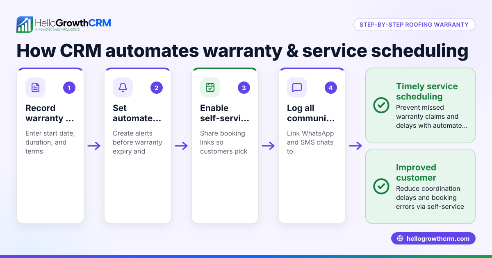Click 'Link WhatsApp and SMS chats to' text
The image size is (492, 258).
pos(310,143)
